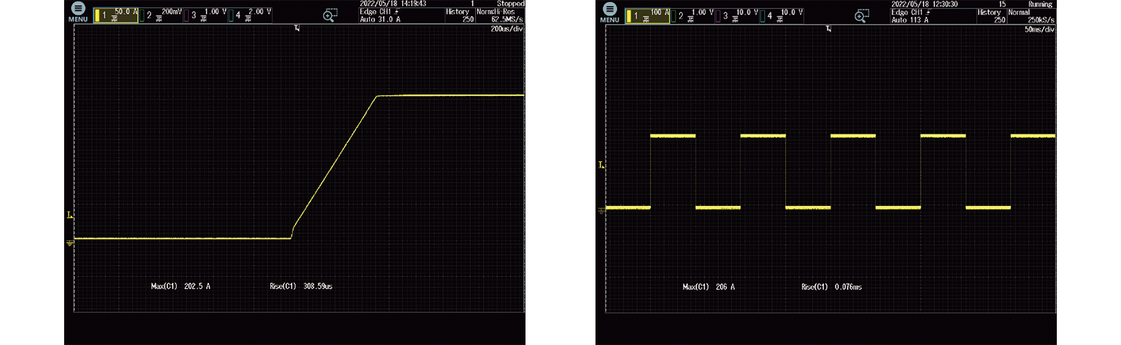Click the zoom magnifier icon on left scope
Image resolution: width=1121 pixels, height=345 pixels.
(x=329, y=15)
